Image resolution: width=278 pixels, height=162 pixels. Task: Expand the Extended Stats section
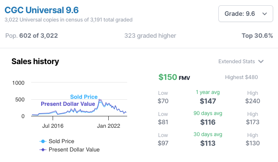click(241, 61)
